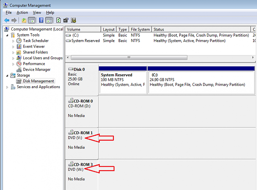Select the Task Scheduler tree label
This screenshot has height=190, width=257.
click(x=36, y=41)
